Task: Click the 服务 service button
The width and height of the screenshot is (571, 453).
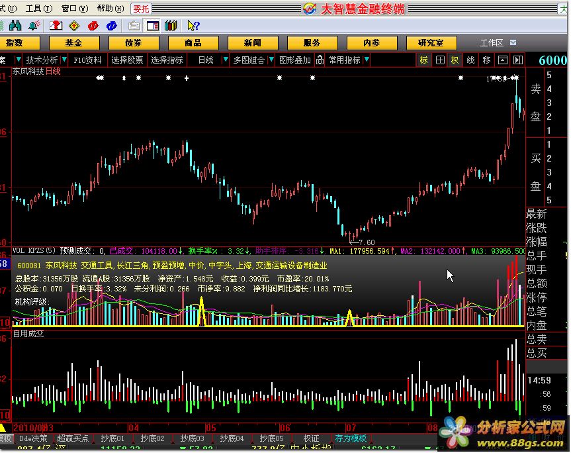Action: [x=312, y=43]
